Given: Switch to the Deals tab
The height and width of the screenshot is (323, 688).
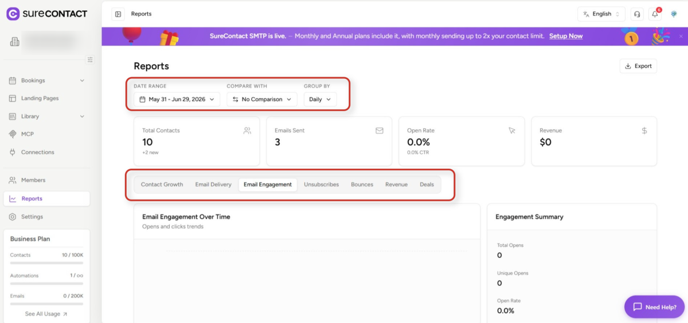Looking at the screenshot, I should 427,185.
